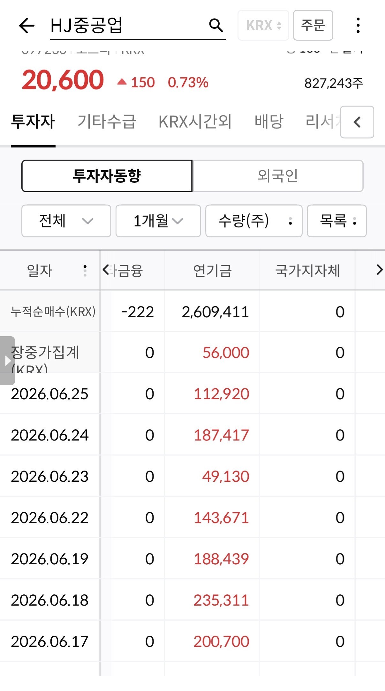Open the 전체 dropdown filter
Screen dimensions: 385x691
66,221
